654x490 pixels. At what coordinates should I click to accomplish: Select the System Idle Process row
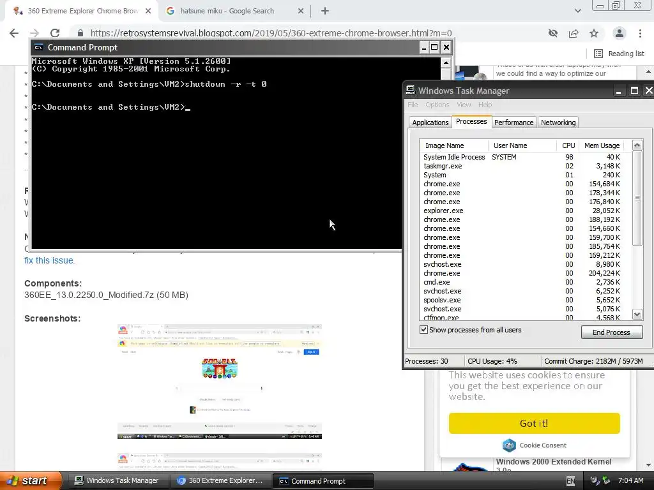tap(522, 157)
